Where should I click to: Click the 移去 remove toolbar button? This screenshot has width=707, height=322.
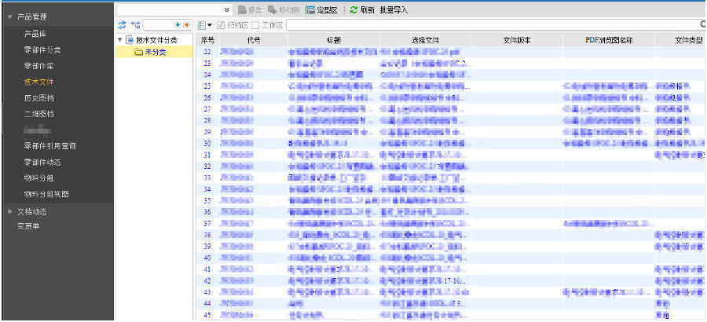pyautogui.click(x=250, y=10)
